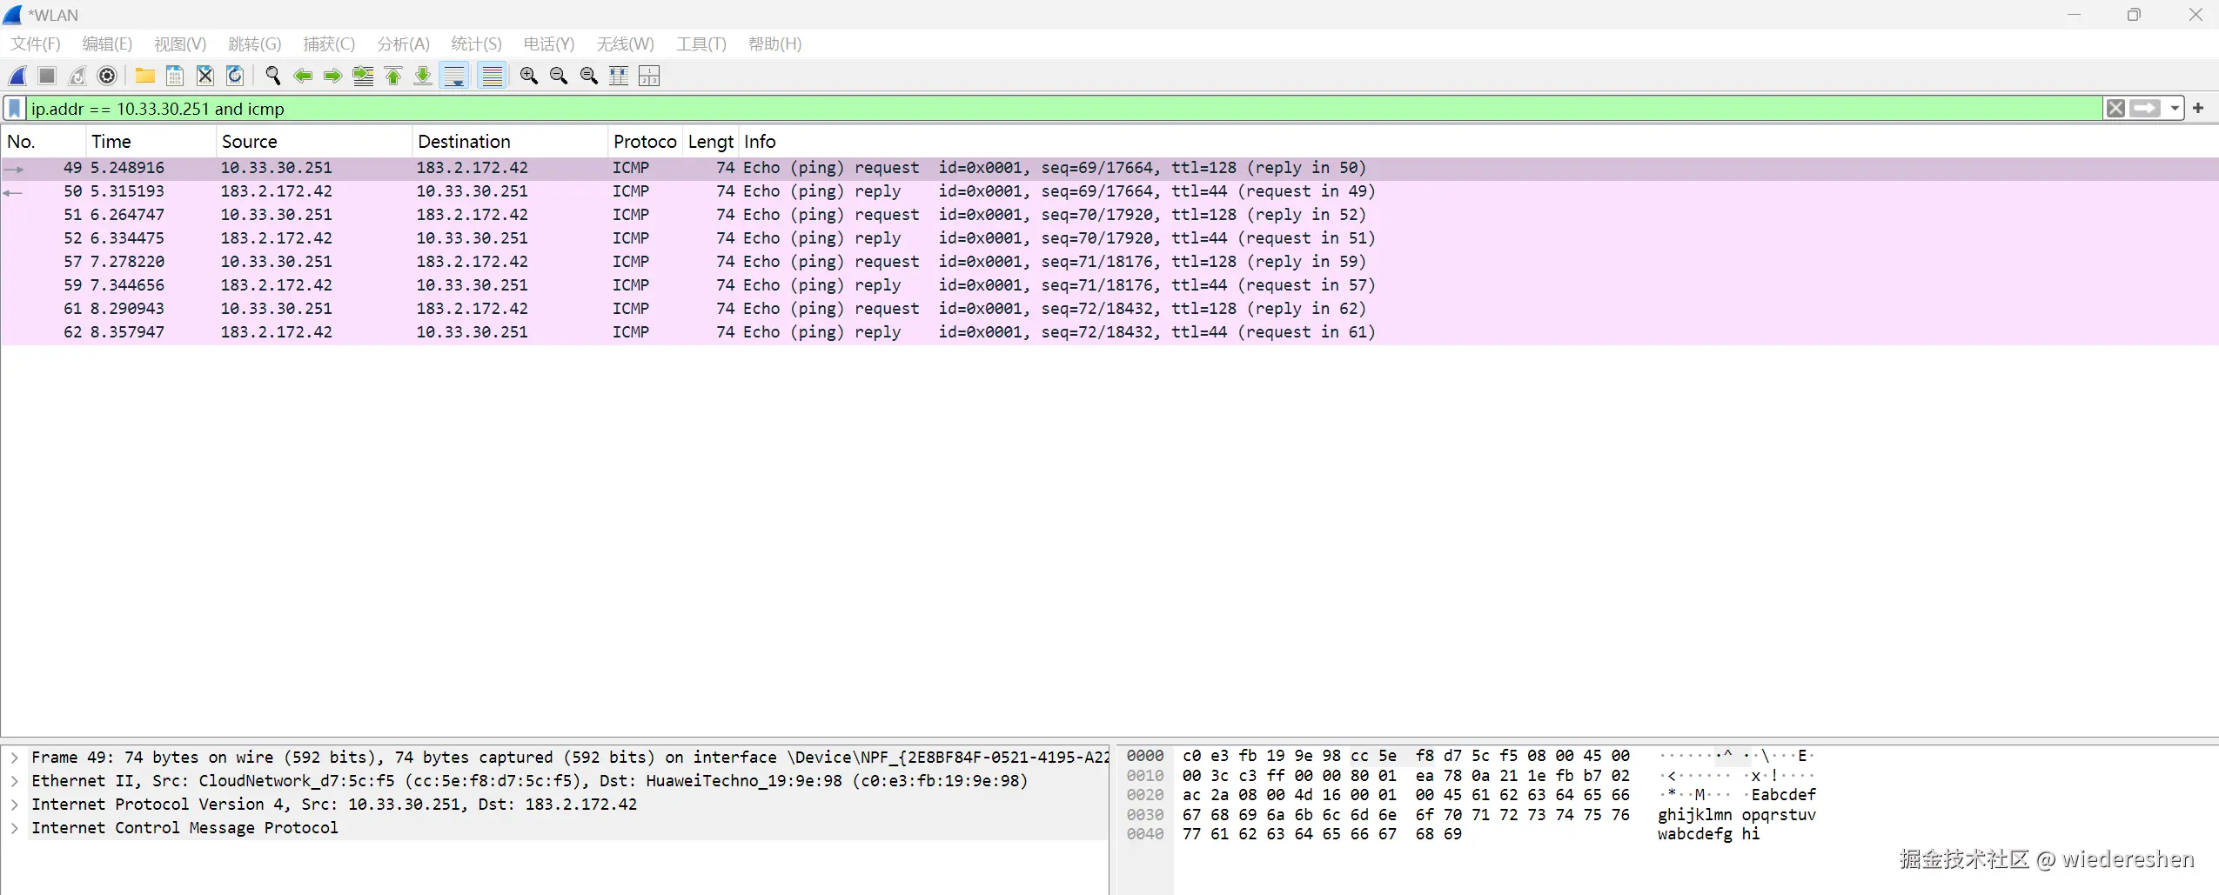Sort packets by the Source column
Viewport: 2219px width, 895px height.
(x=313, y=142)
